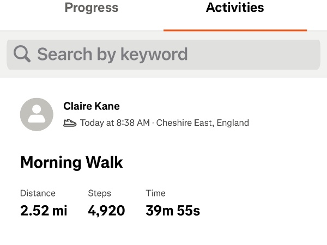
Task: Click the Time stat label
Action: coord(155,193)
